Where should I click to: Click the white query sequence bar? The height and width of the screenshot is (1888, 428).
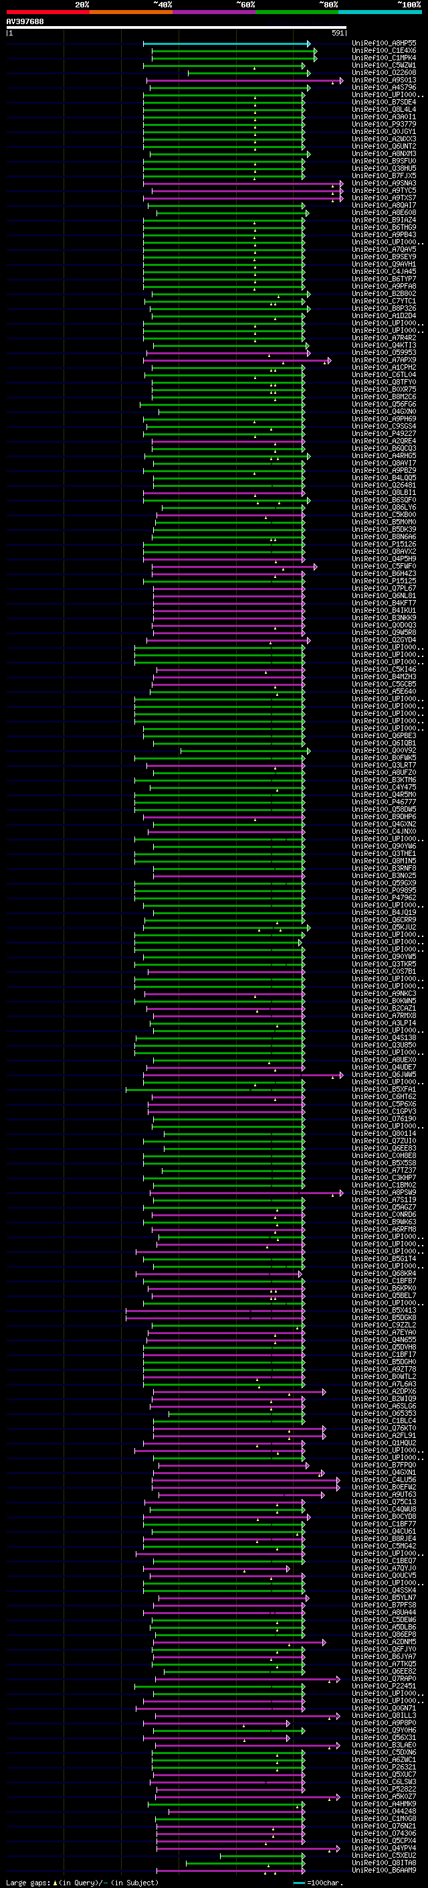[177, 28]
